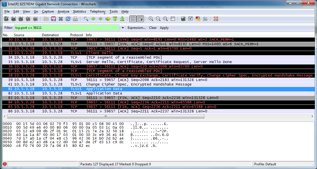Image resolution: width=317 pixels, height=169 pixels.
Task: Select the Client Hello packet row
Action: tap(158, 53)
